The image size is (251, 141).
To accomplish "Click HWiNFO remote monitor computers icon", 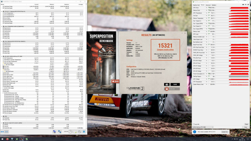I will [x=54, y=132].
